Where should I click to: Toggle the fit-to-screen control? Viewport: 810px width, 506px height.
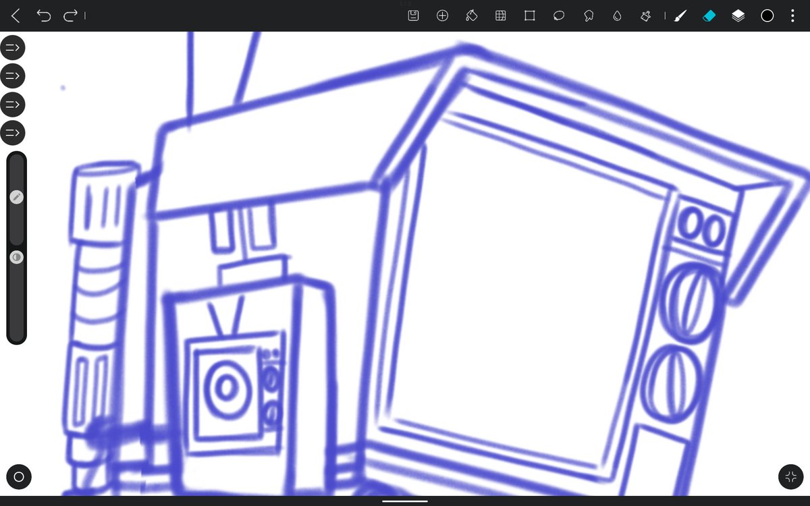click(x=790, y=477)
